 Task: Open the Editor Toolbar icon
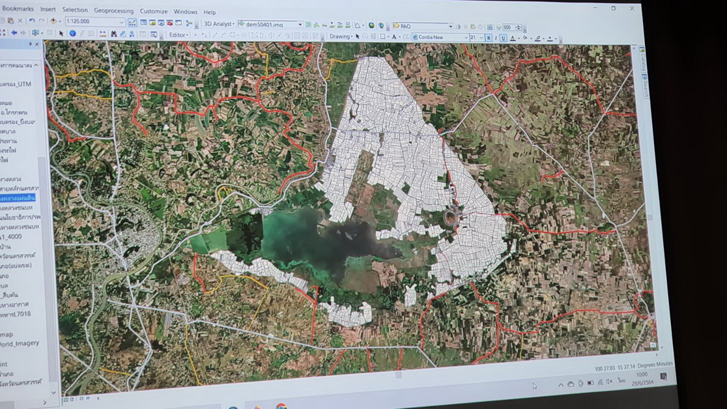click(x=132, y=22)
